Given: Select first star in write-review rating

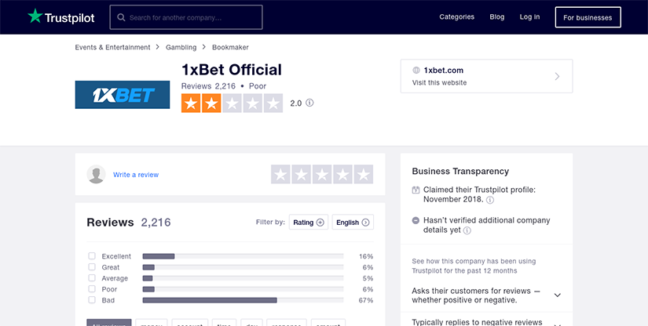Looking at the screenshot, I should point(281,174).
